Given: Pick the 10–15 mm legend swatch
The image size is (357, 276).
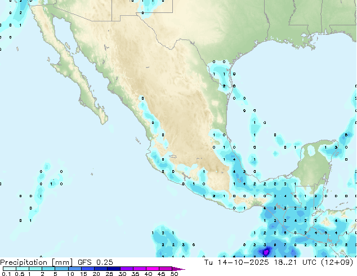Looking at the screenshot, I should pos(74,269).
